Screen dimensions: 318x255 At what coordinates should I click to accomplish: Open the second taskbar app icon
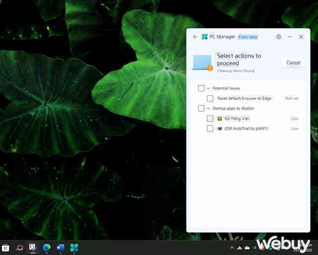(x=19, y=248)
